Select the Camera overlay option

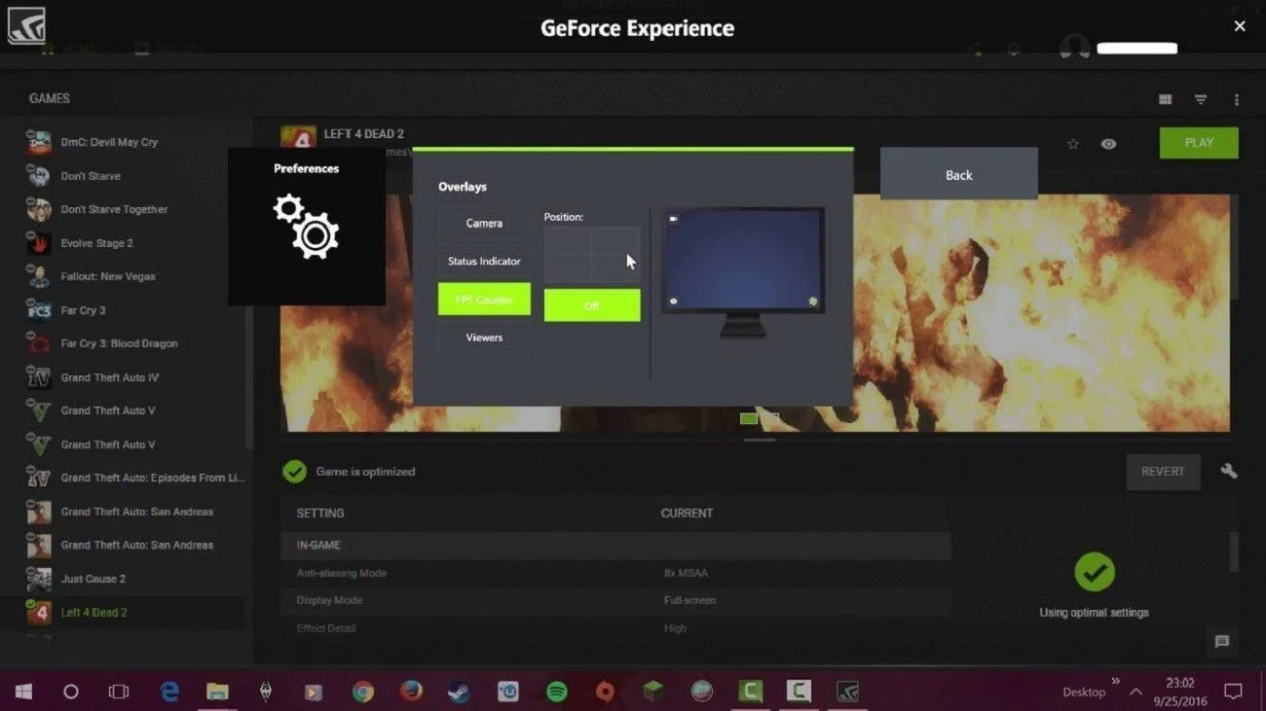pos(484,223)
